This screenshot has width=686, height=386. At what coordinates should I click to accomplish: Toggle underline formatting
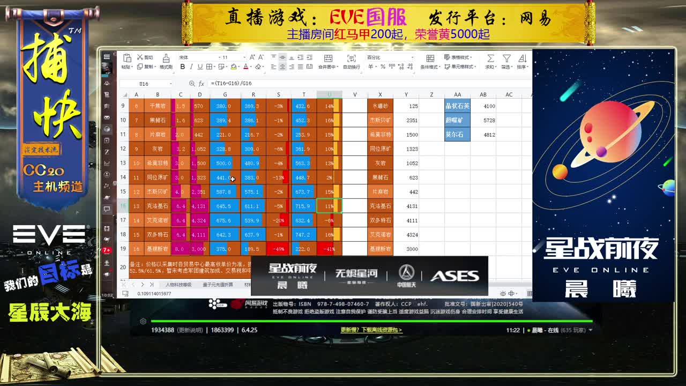[200, 67]
